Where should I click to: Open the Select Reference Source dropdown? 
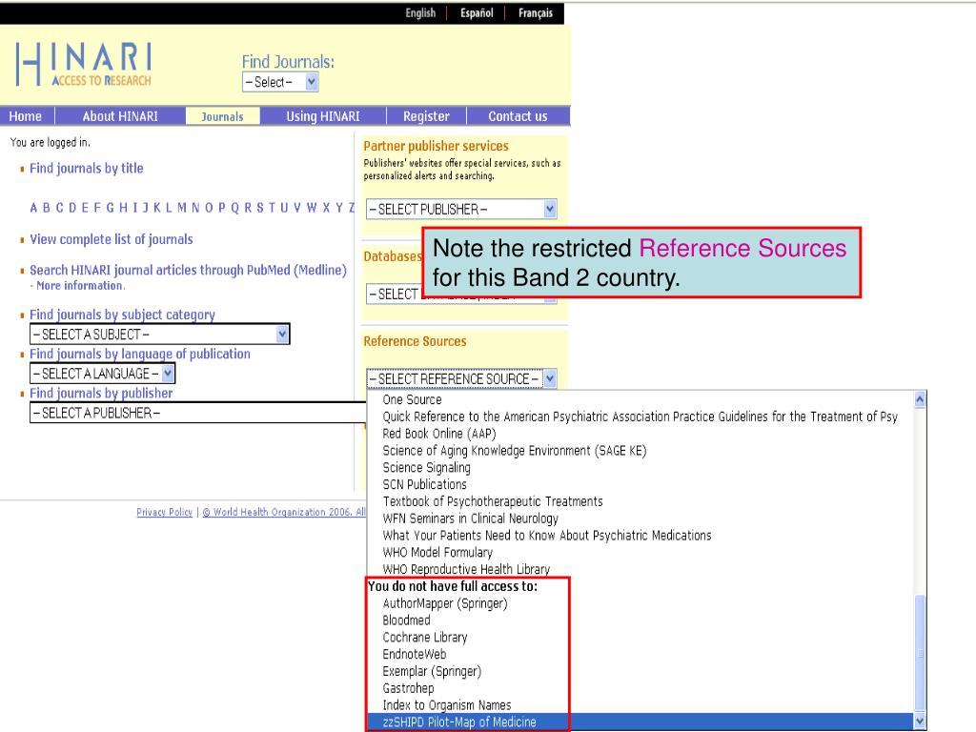click(461, 379)
